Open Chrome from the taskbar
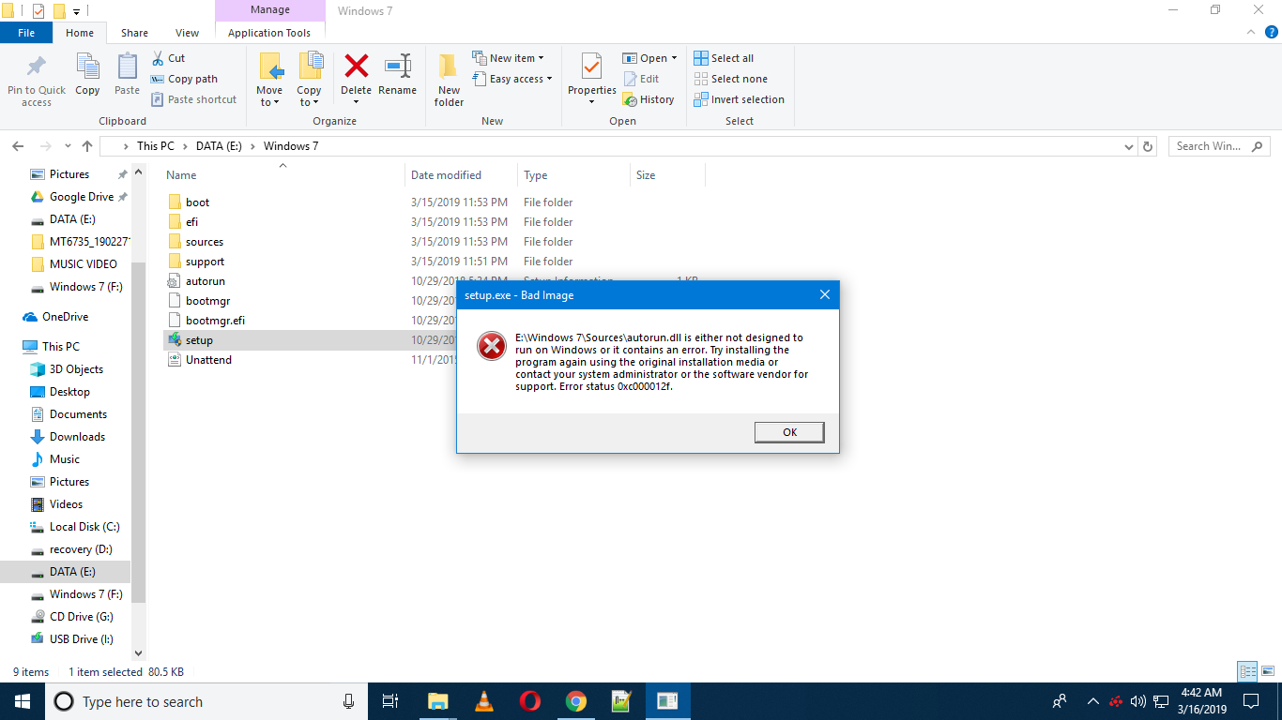Viewport: 1282px width, 720px height. pyautogui.click(x=575, y=701)
